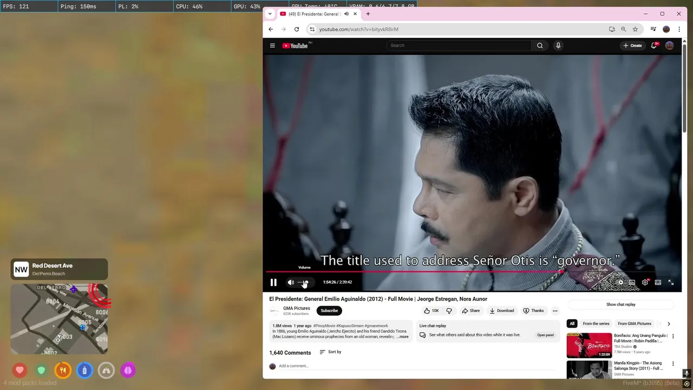The width and height of the screenshot is (693, 390).
Task: Subscribe to GMA Pictures
Action: [329, 311]
